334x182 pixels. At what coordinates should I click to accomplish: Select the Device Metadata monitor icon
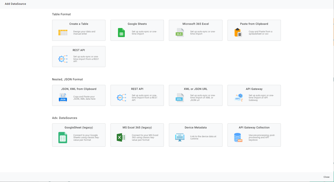coord(179,137)
